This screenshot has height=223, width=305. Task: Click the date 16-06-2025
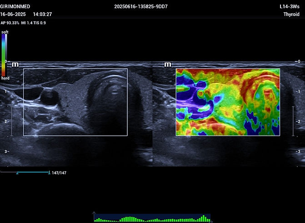[x=12, y=15]
